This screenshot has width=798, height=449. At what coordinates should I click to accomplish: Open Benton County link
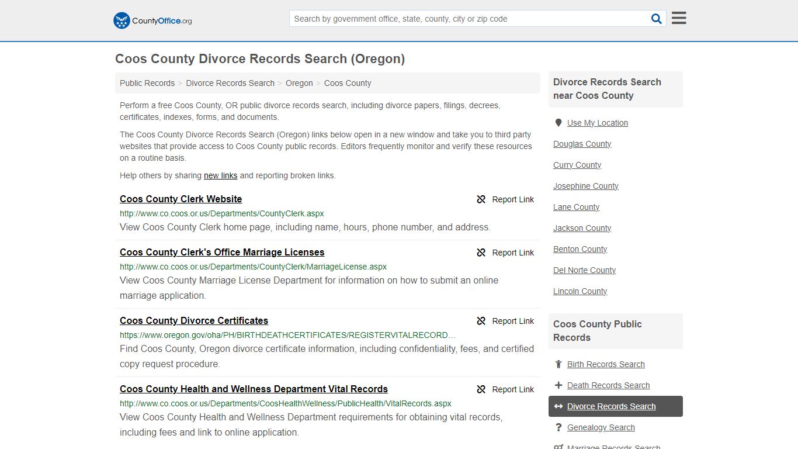[580, 249]
